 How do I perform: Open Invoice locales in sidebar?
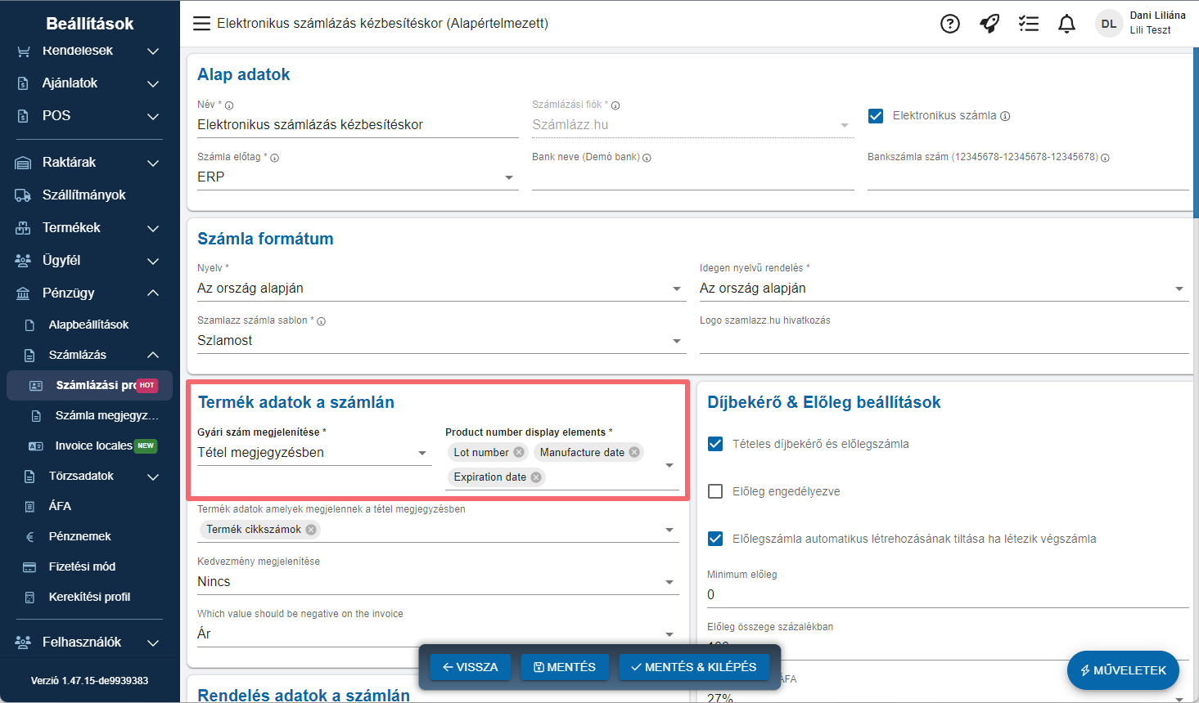tap(92, 446)
